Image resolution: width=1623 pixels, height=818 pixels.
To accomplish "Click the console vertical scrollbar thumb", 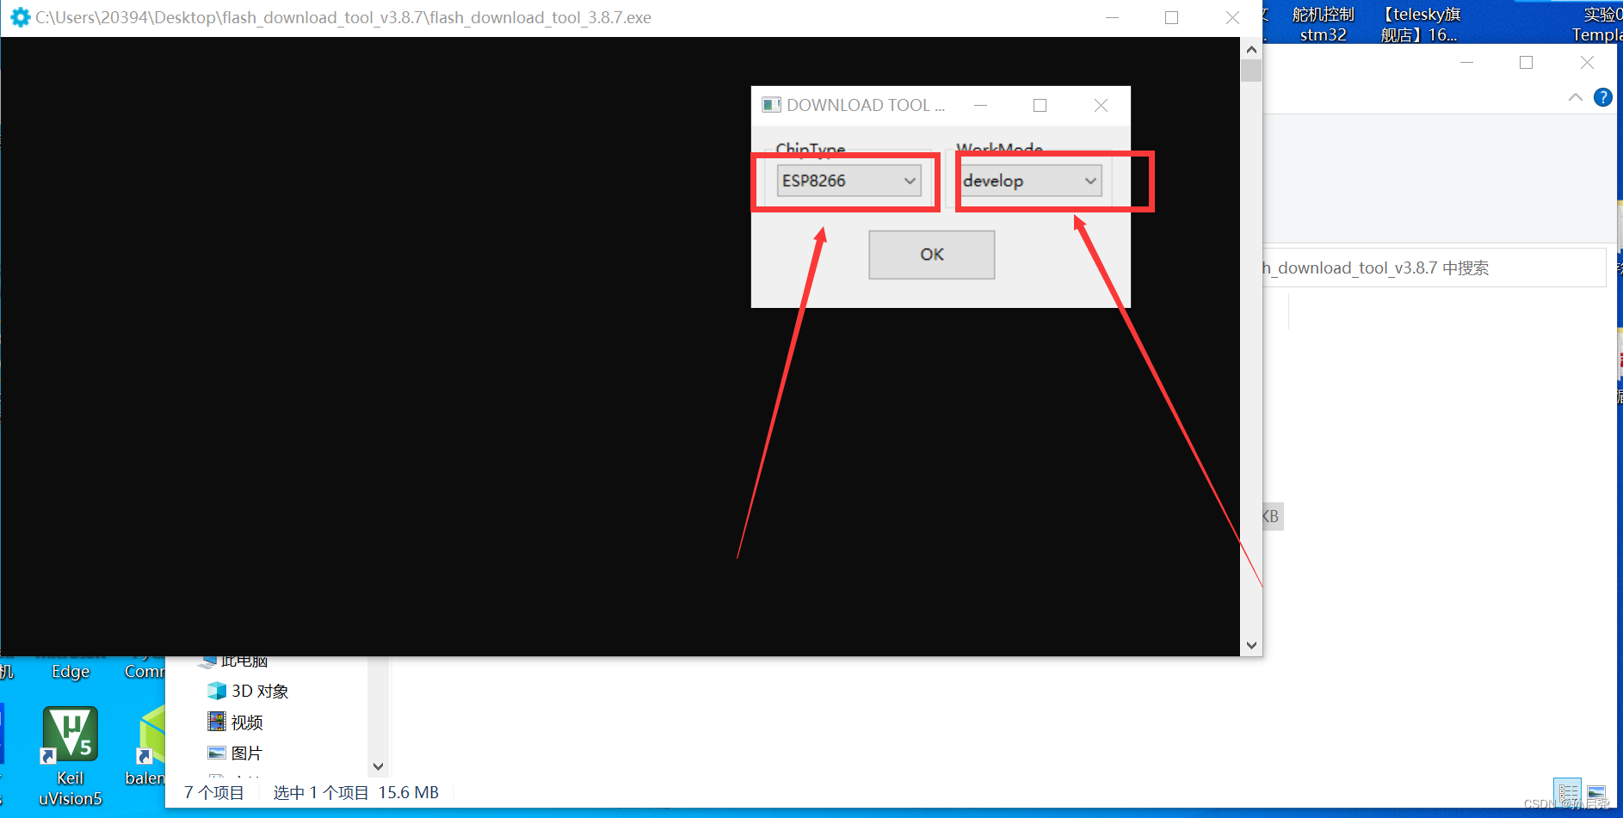I will coord(1251,71).
